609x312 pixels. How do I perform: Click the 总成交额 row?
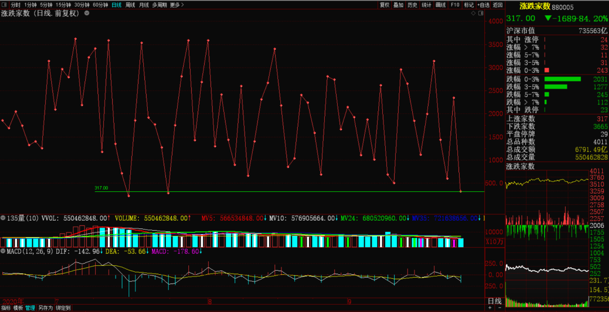click(x=557, y=150)
